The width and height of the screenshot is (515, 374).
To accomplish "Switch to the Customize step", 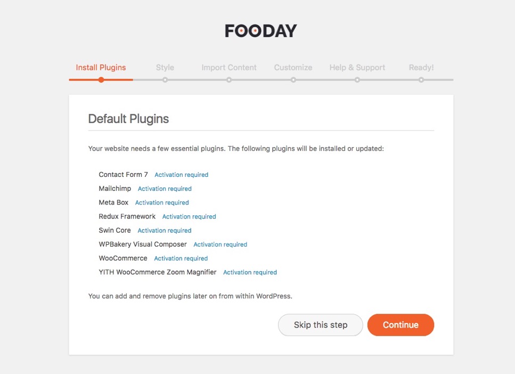I will pos(293,67).
